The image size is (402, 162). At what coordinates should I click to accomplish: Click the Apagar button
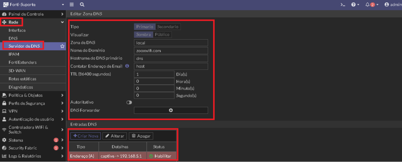pos(141,136)
